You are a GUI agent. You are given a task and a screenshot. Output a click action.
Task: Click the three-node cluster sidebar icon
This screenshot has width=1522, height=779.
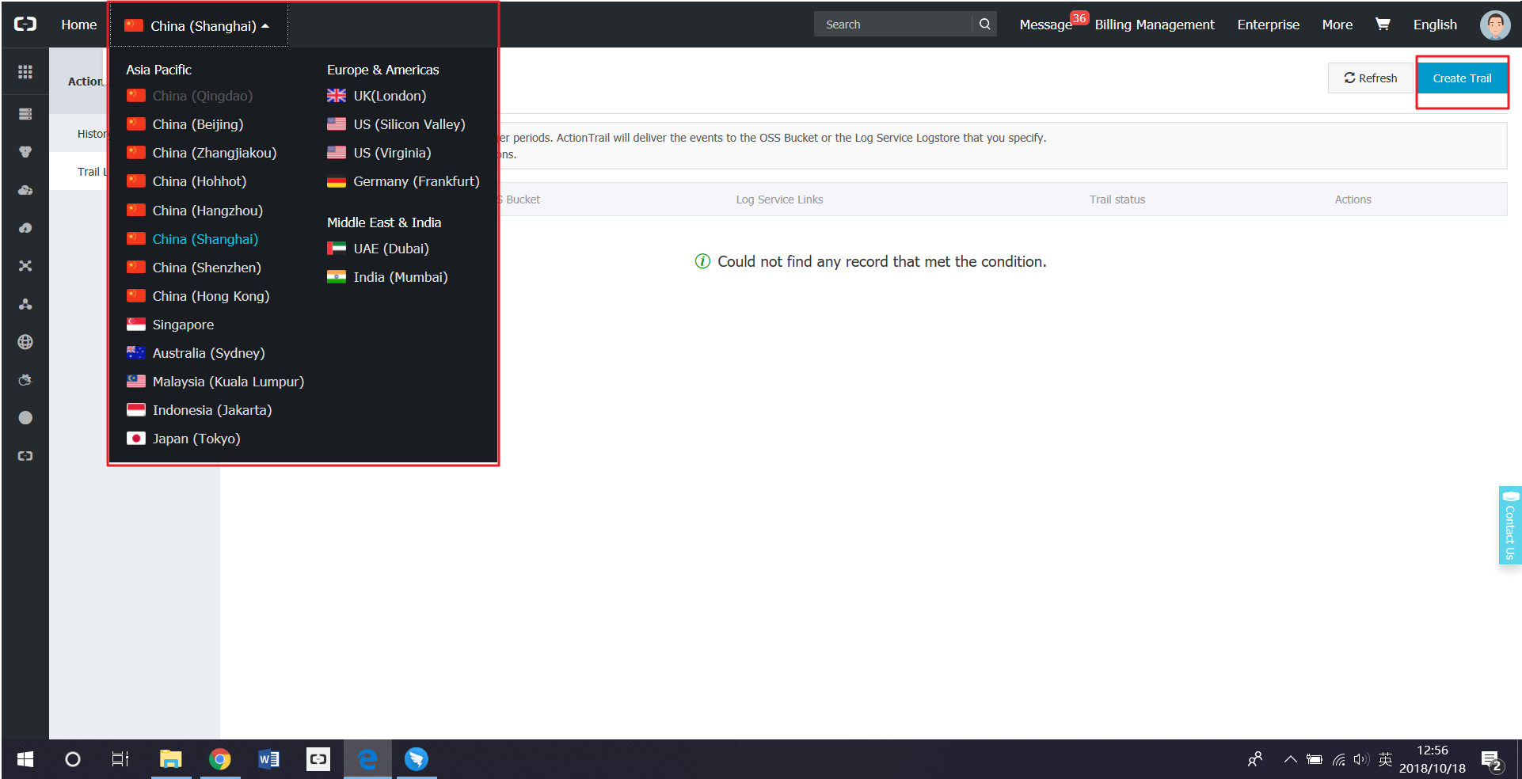click(x=25, y=304)
